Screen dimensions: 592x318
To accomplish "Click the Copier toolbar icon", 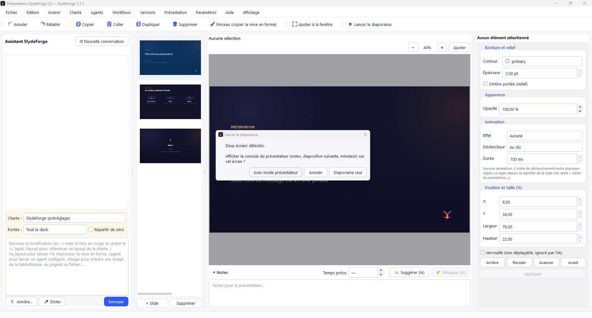I will (x=78, y=24).
